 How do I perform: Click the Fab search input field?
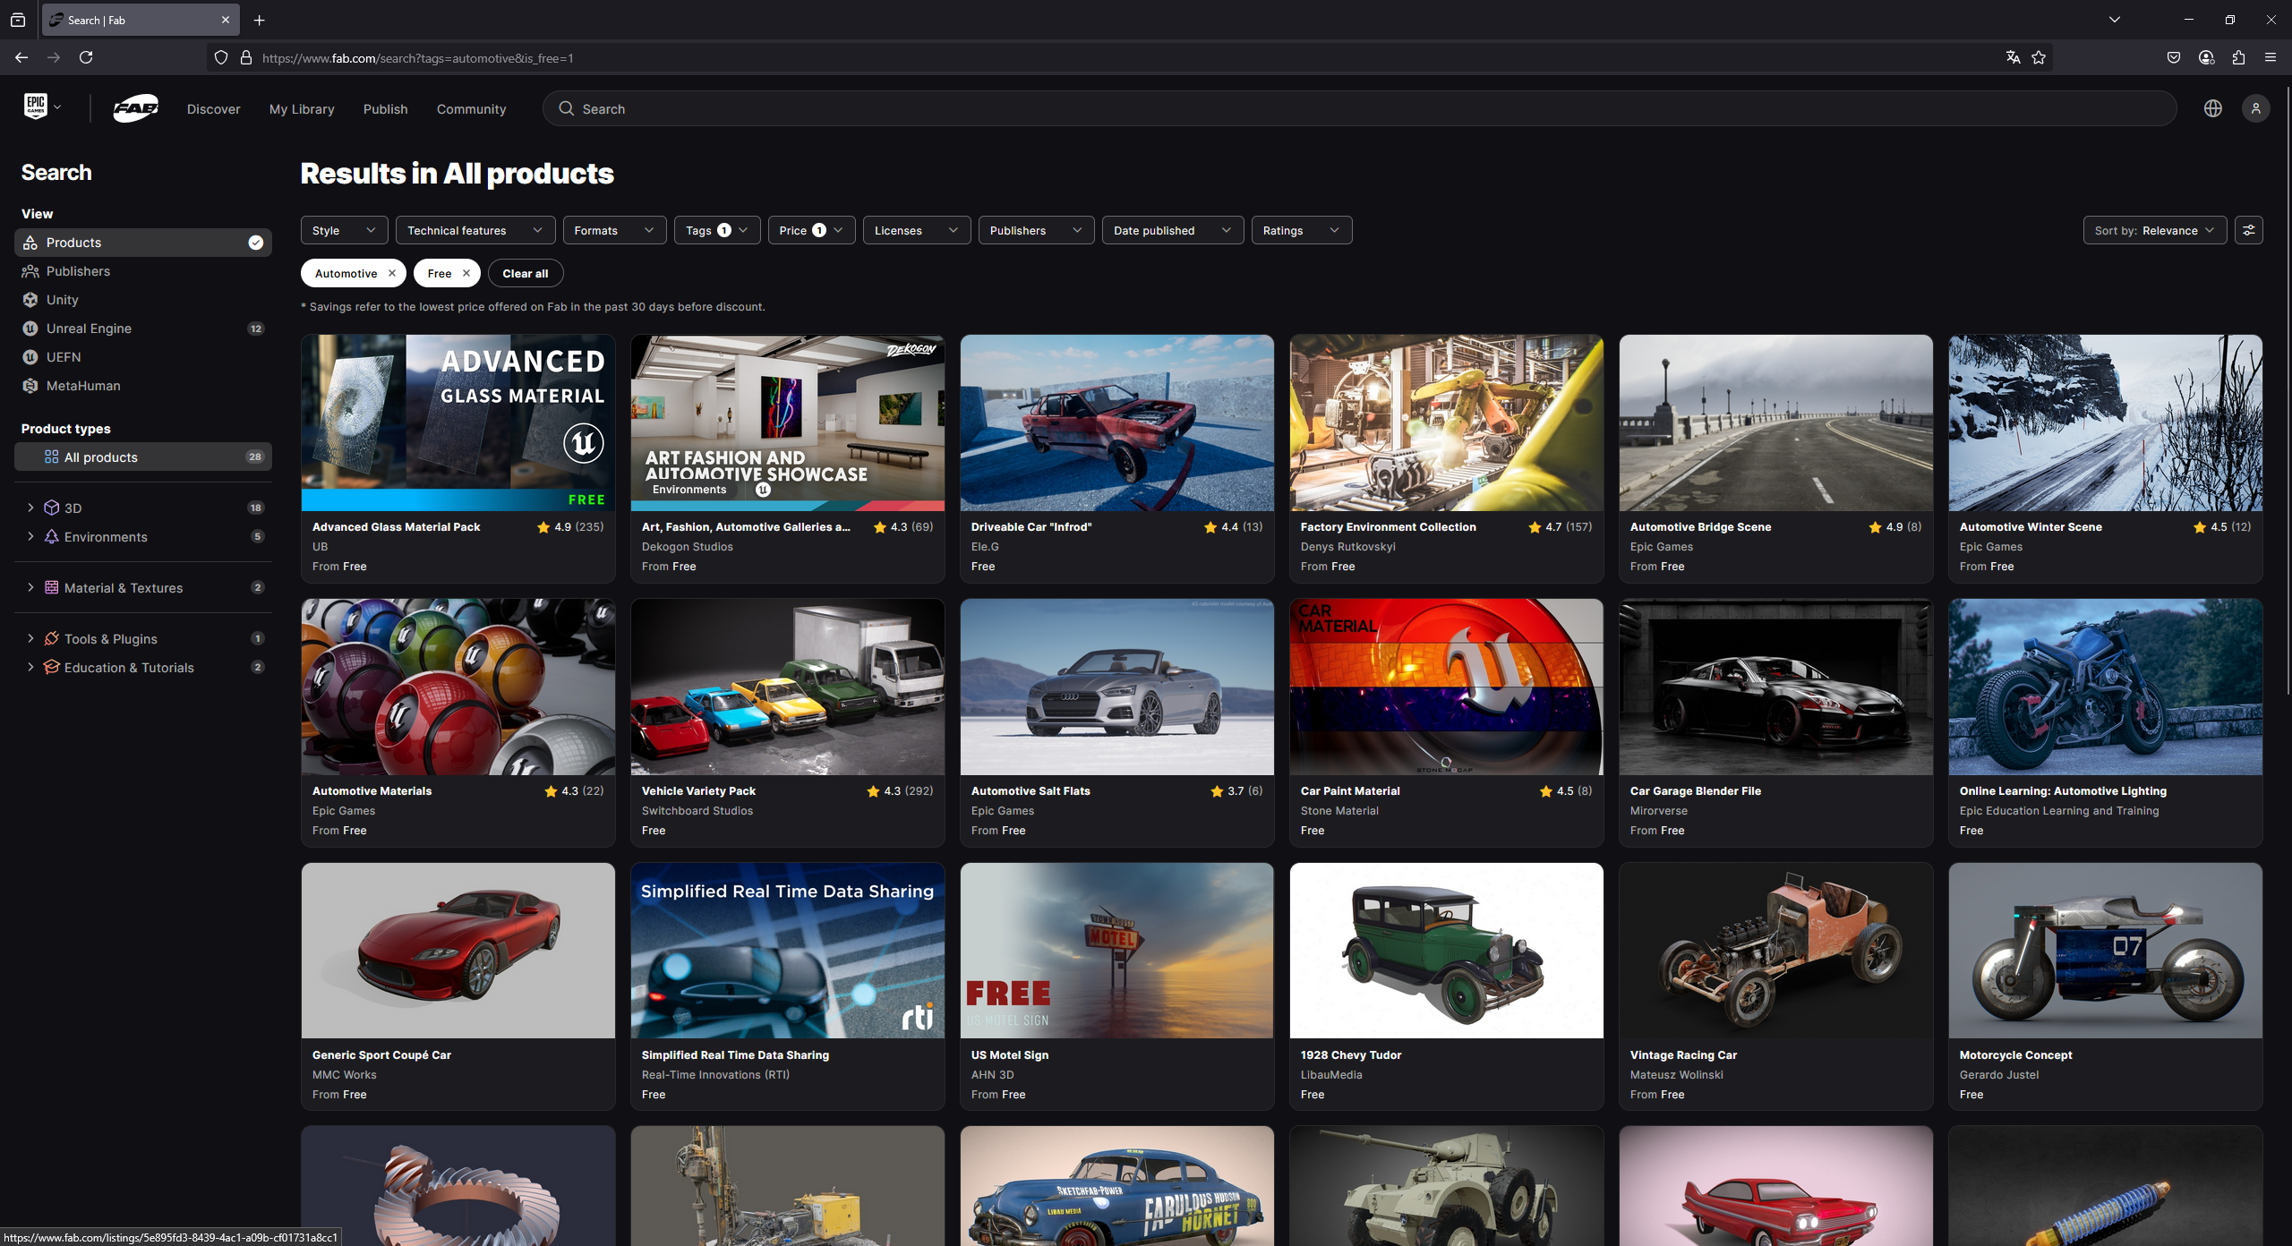[1359, 108]
